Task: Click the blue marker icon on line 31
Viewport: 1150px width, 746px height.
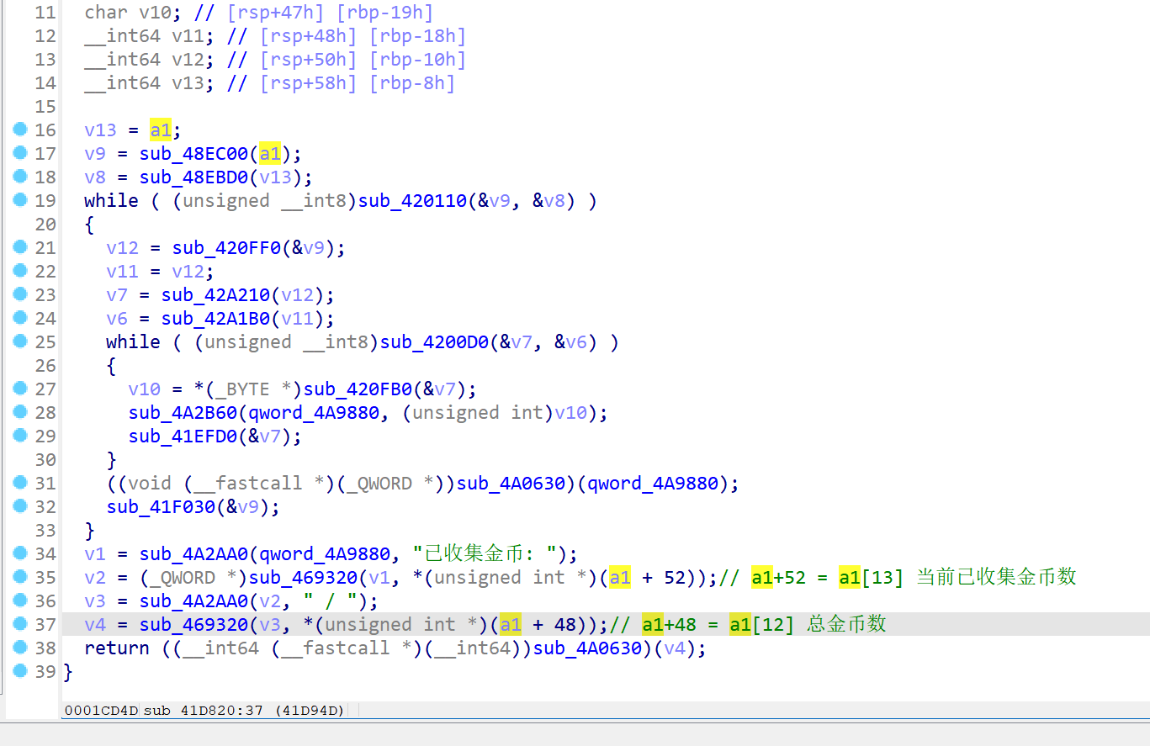Action: point(19,483)
